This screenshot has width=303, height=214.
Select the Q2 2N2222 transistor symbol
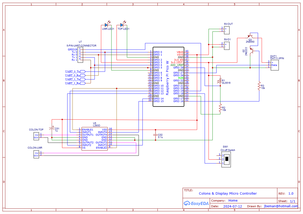click(x=251, y=51)
